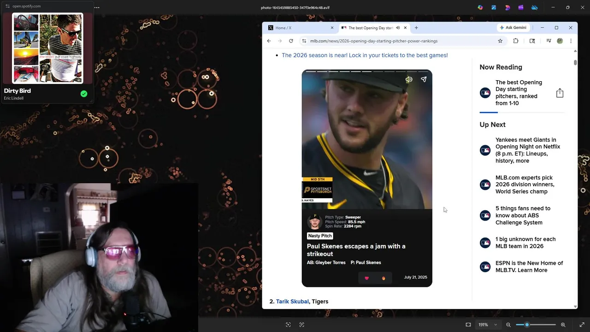Click the mlb.com address bar URL
Screen dimensions: 590x332
pyautogui.click(x=374, y=41)
